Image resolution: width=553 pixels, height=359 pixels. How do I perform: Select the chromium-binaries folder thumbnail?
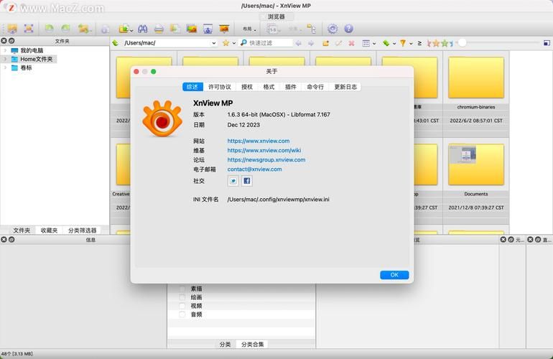475,78
